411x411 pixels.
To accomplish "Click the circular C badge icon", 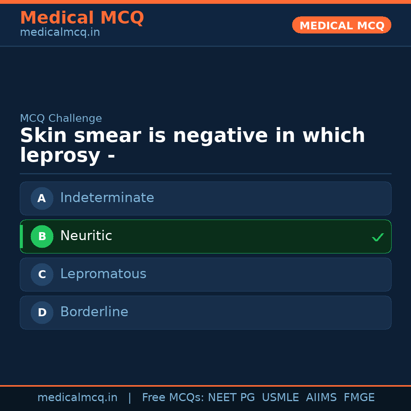I will (42, 274).
